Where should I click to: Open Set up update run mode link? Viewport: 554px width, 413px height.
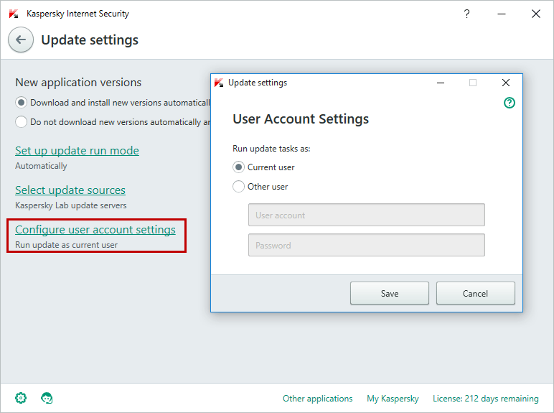(77, 151)
